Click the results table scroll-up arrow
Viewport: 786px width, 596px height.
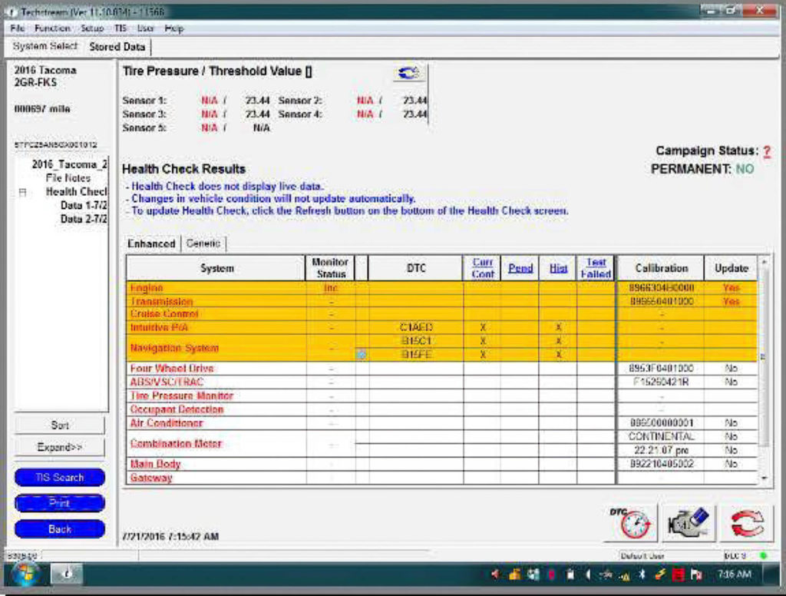coord(764,262)
